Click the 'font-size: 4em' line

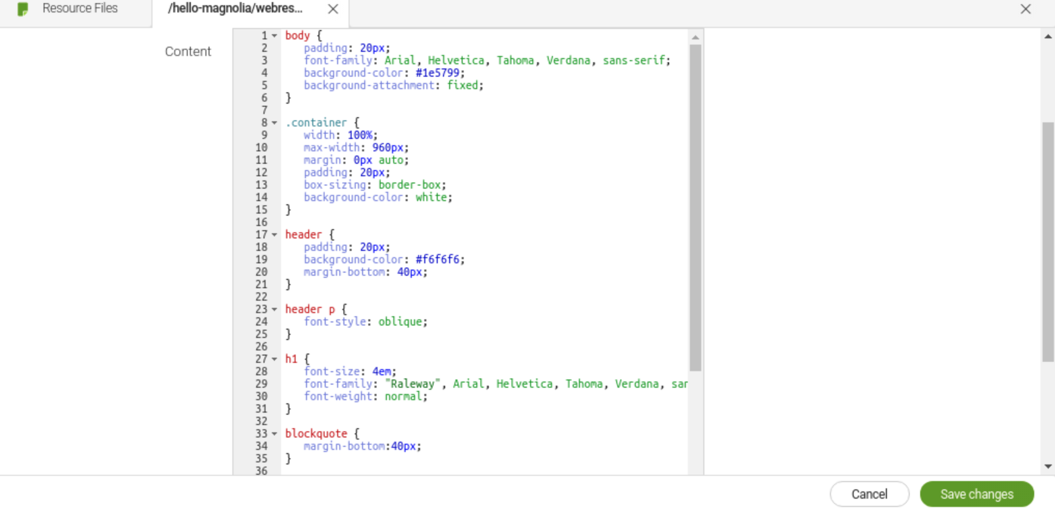point(350,372)
